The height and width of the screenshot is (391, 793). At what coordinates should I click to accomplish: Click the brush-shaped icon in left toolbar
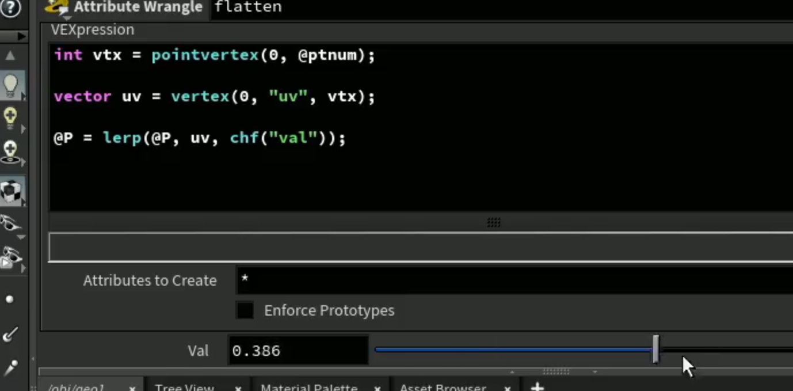pos(10,333)
